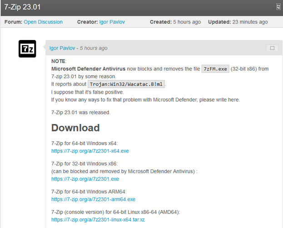Open the 7z2301-arm64.exe download link
The height and width of the screenshot is (228, 283).
coord(93,199)
